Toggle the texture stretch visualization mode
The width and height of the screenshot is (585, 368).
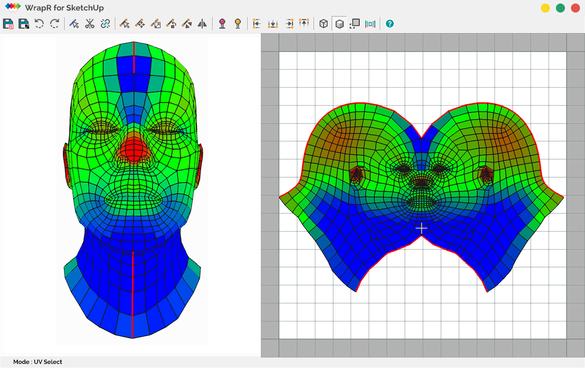(371, 24)
